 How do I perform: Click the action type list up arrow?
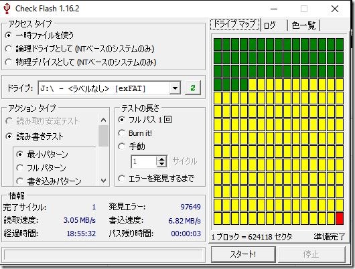(103, 120)
